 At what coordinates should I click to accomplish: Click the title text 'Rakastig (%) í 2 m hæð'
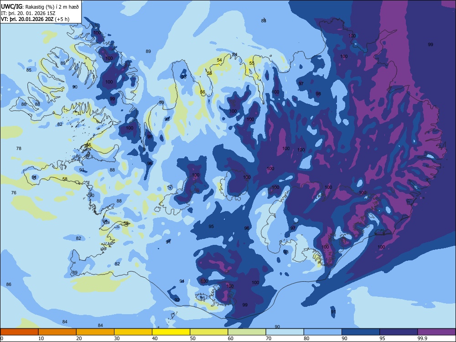[52, 7]
